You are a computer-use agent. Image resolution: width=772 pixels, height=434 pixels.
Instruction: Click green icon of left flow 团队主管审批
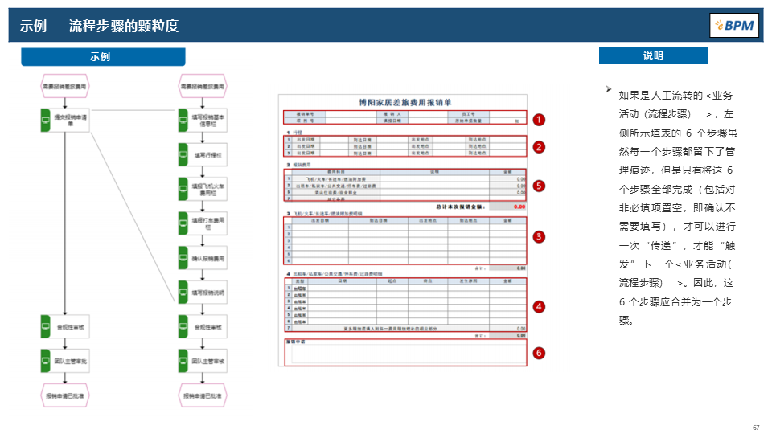pyautogui.click(x=45, y=361)
